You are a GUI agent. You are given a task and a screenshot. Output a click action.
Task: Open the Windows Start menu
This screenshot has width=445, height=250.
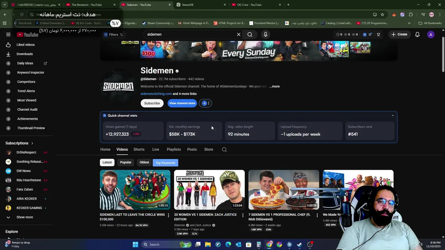135,244
